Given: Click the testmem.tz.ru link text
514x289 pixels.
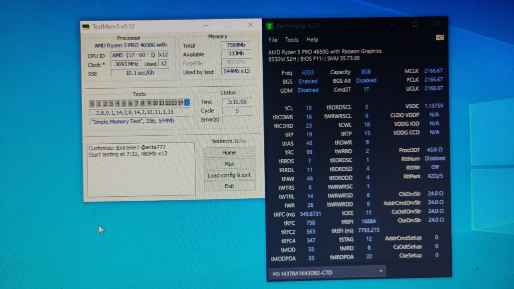Looking at the screenshot, I should [229, 141].
